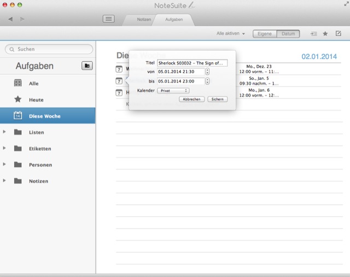This screenshot has height=277, width=350.
Task: Open the Kalender Privat dropdown
Action: coord(173,91)
